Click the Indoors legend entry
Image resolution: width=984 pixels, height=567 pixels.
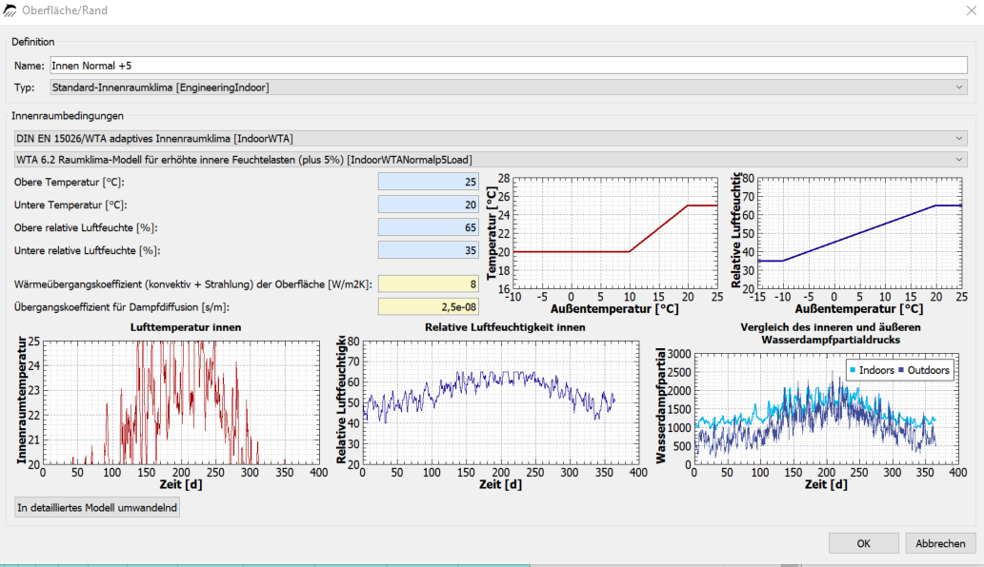(872, 370)
